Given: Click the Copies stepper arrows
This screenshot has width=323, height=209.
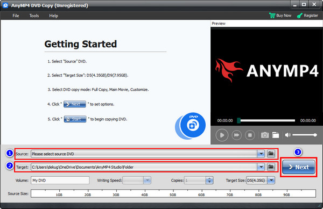Looking at the screenshot, I should (209, 180).
